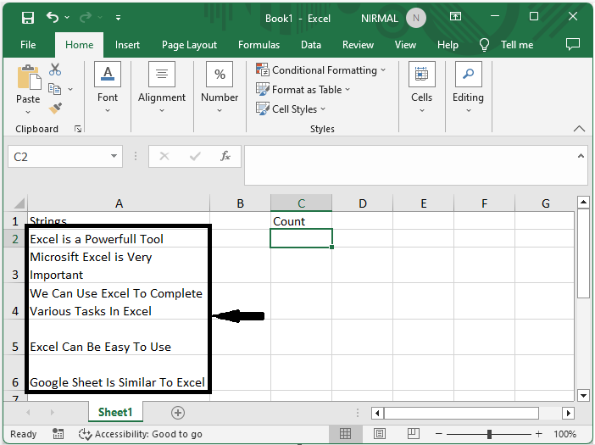This screenshot has width=595, height=445.
Task: Switch to the Insert tab
Action: point(127,45)
